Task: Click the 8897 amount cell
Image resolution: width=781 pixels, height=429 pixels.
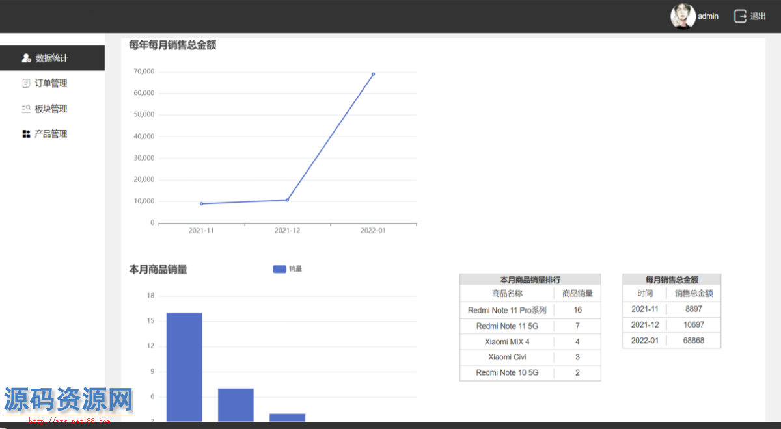Action: pos(694,309)
